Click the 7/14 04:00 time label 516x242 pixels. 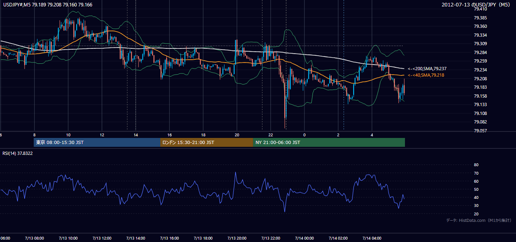[372, 238]
